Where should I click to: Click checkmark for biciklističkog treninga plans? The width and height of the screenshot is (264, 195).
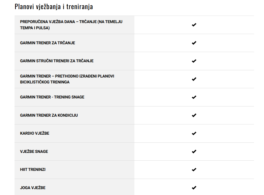(194, 79)
